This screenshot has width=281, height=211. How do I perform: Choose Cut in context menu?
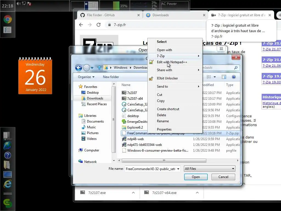(175, 95)
